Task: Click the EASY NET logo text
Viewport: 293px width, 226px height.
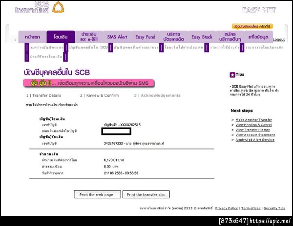Action: [x=259, y=10]
